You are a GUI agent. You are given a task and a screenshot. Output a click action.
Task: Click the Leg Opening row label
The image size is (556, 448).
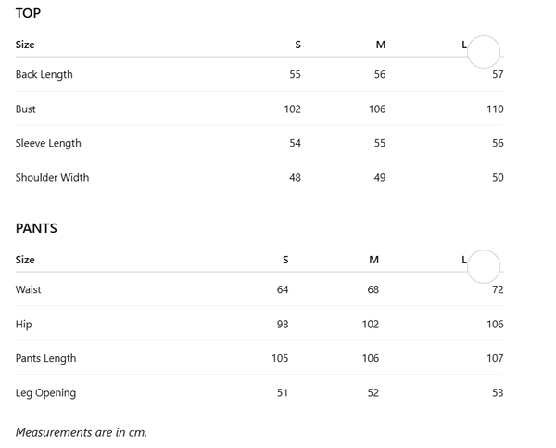click(45, 393)
